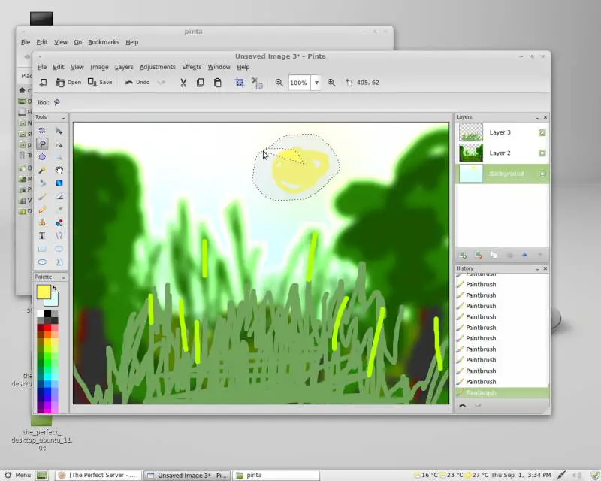
Task: Open Bookmarks menu in file manager window
Action: (104, 42)
